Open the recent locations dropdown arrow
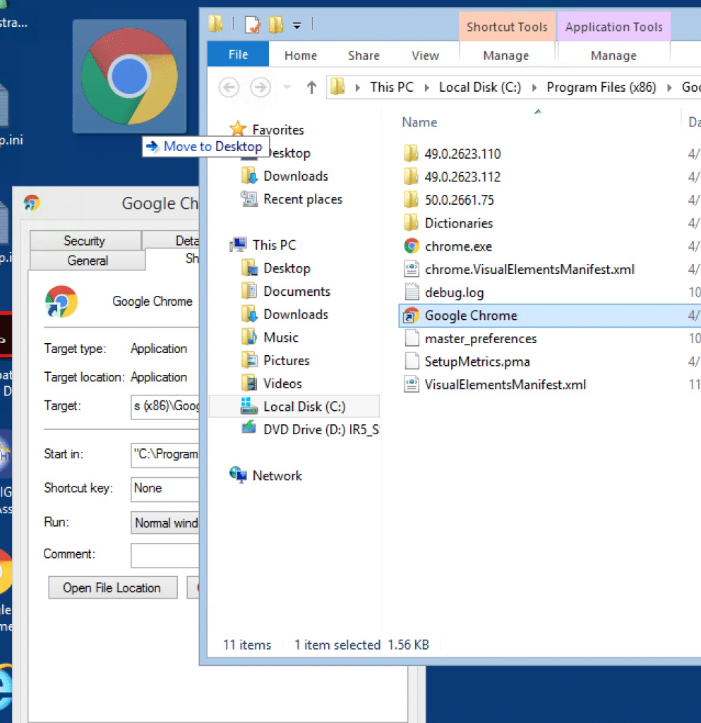Image resolution: width=701 pixels, height=723 pixels. [287, 87]
